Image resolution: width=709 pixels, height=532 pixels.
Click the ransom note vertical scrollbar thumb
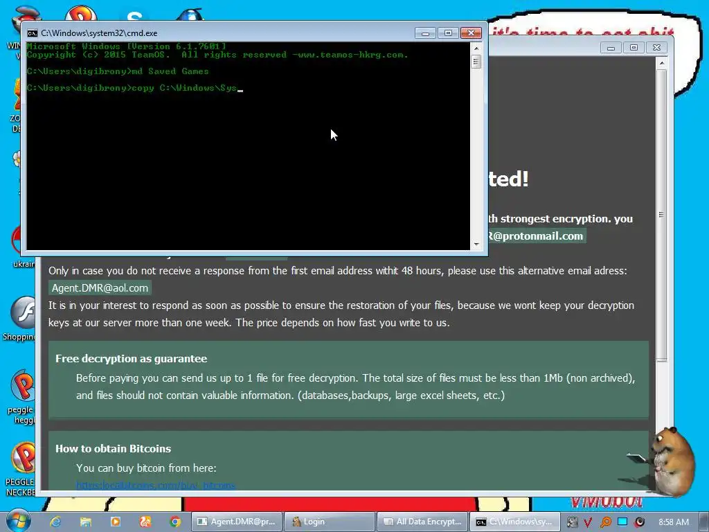coord(661,215)
